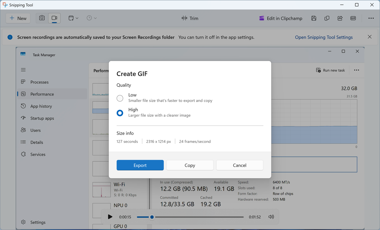
Task: Click the Save floppy disk icon
Action: tap(314, 18)
